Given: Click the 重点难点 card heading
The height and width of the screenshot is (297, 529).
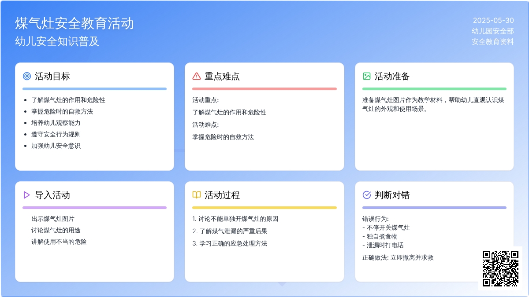Looking at the screenshot, I should 222,76.
